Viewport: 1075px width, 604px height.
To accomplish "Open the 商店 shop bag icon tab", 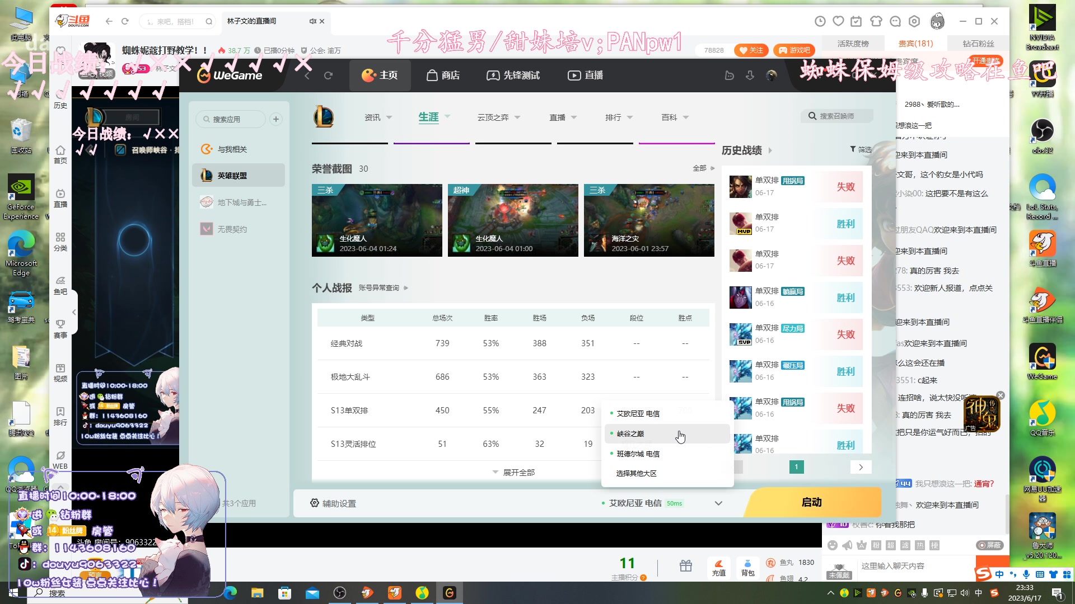I will [x=443, y=75].
